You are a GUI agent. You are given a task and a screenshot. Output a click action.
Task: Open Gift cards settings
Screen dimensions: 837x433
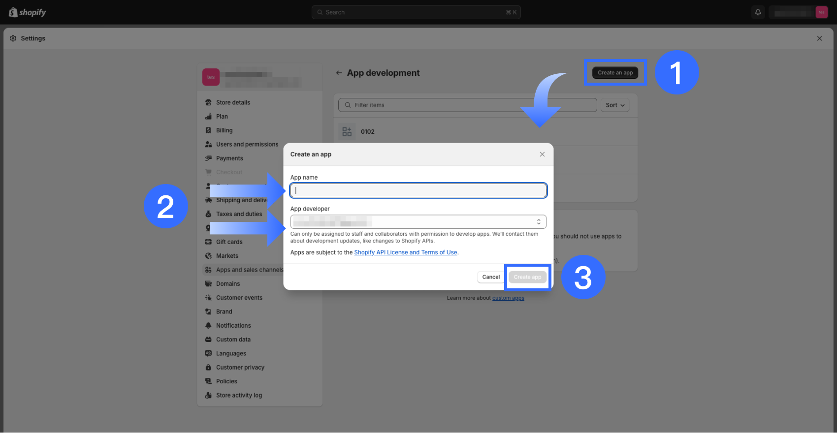[x=229, y=242]
